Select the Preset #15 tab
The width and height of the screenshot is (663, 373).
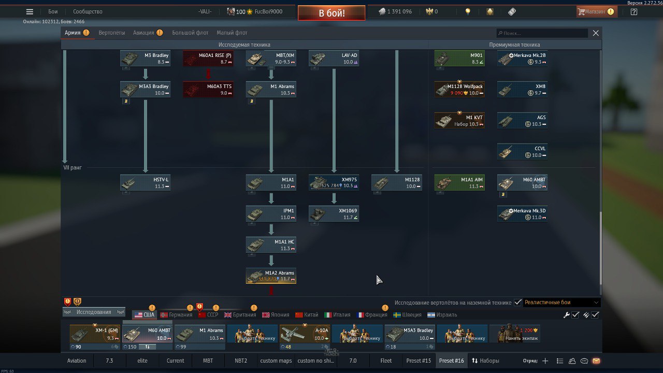pyautogui.click(x=419, y=361)
